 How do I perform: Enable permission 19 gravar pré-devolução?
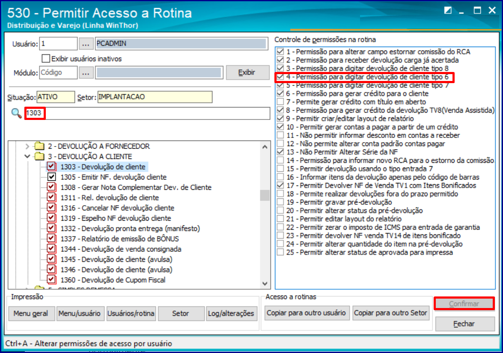click(280, 202)
